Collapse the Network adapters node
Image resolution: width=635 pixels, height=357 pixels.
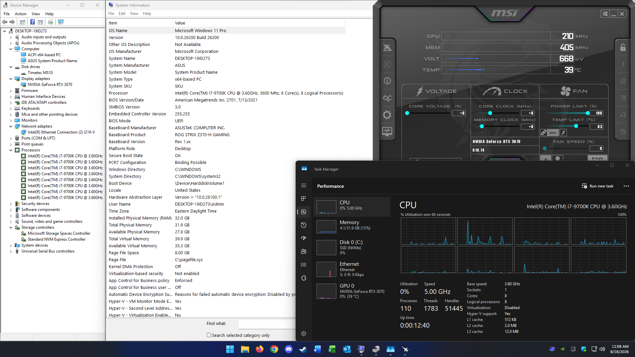coord(11,126)
